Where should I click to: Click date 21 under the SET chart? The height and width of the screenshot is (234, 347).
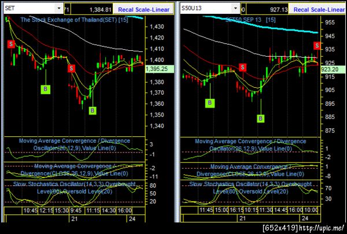click(x=74, y=219)
